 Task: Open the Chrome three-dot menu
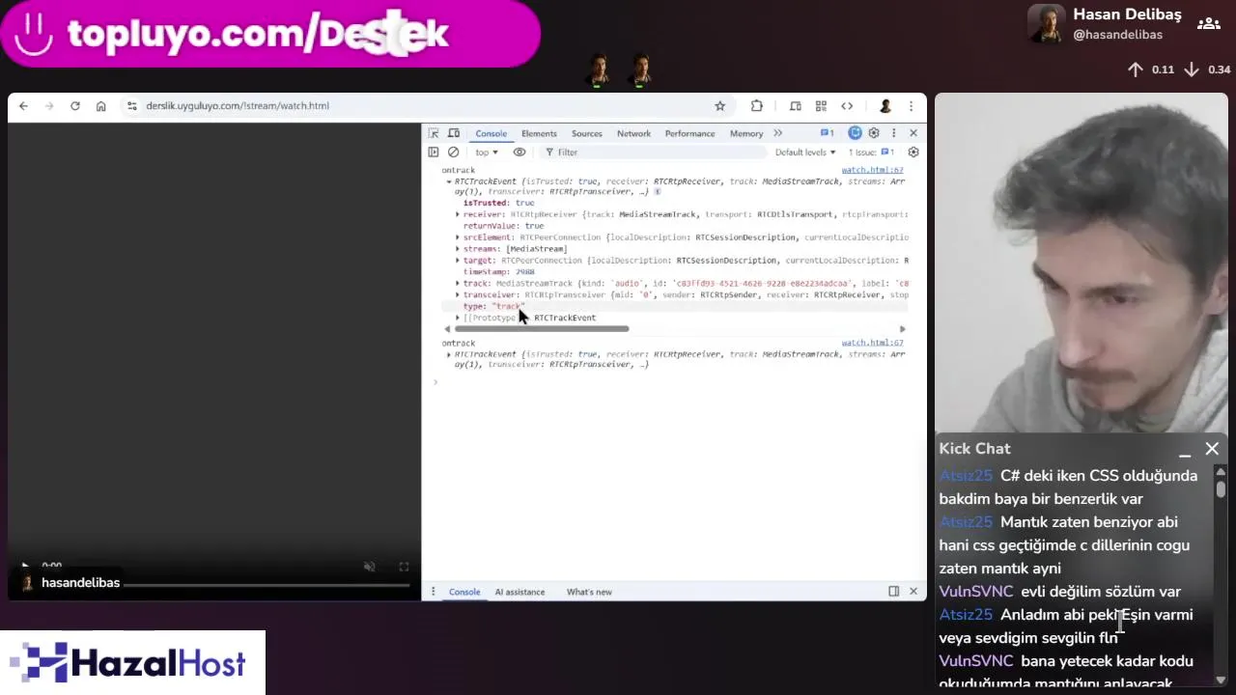click(x=911, y=106)
